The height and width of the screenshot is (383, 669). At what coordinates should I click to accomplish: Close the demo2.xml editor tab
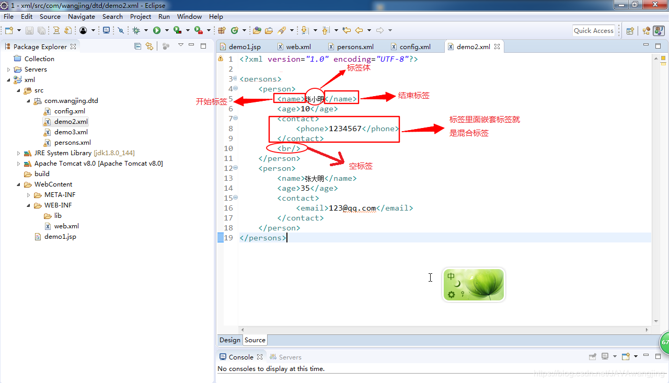pyautogui.click(x=497, y=46)
